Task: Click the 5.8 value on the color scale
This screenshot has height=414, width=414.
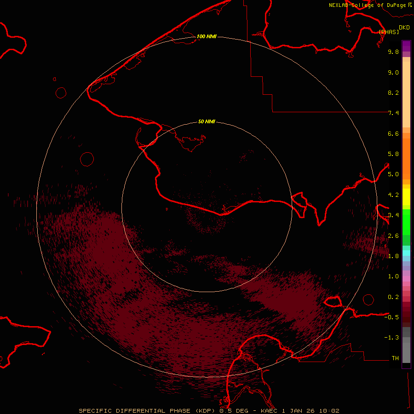Action: pos(393,154)
